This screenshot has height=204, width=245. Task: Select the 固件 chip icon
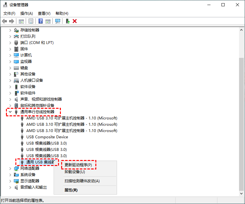click(x=16, y=49)
